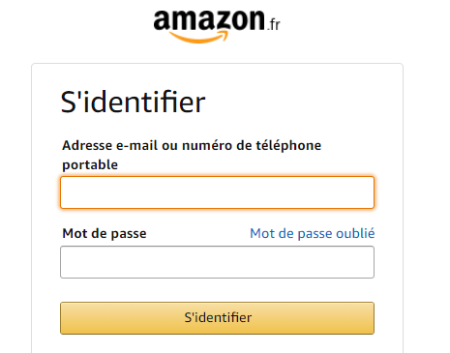Select the orange-highlighted email input box

point(217,192)
